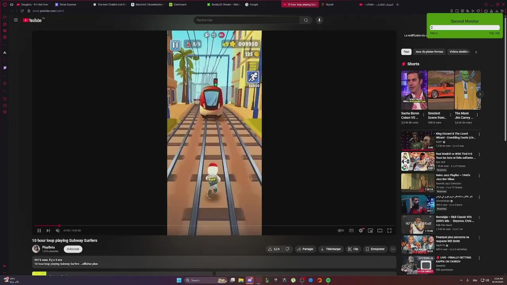Viewport: 507px width, 285px height.
Task: Like the video with 3,2 k likes
Action: [274, 249]
